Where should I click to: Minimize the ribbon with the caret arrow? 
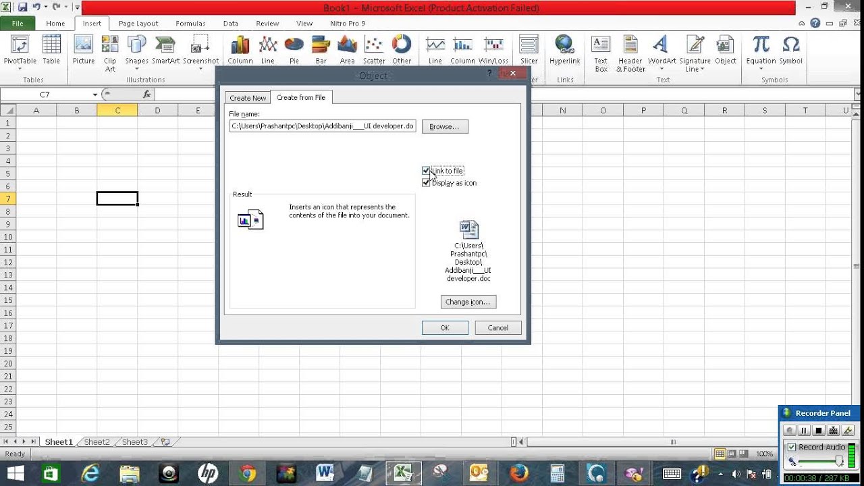click(803, 23)
